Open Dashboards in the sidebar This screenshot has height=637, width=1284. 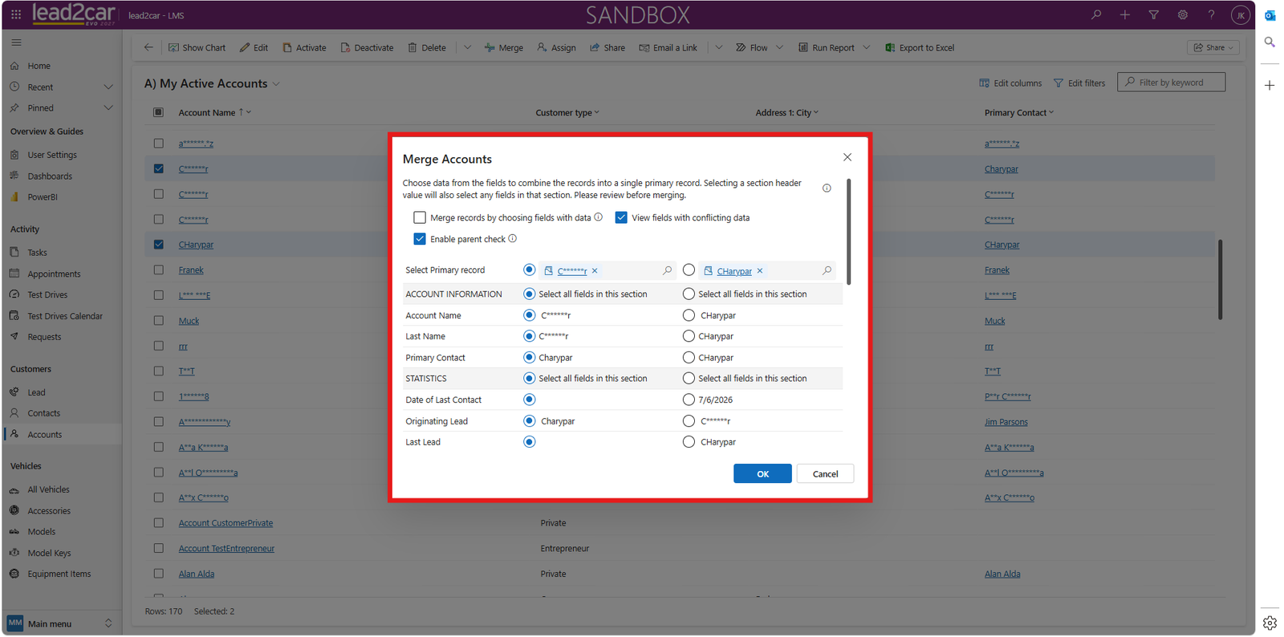(50, 176)
